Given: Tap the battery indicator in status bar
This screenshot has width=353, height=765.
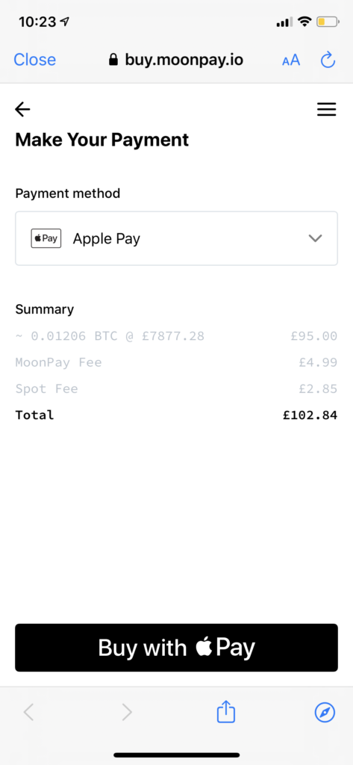Looking at the screenshot, I should pyautogui.click(x=328, y=22).
